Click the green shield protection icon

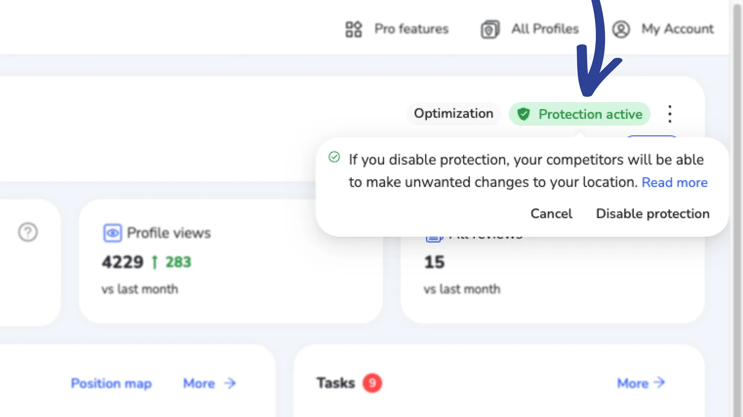click(x=524, y=114)
